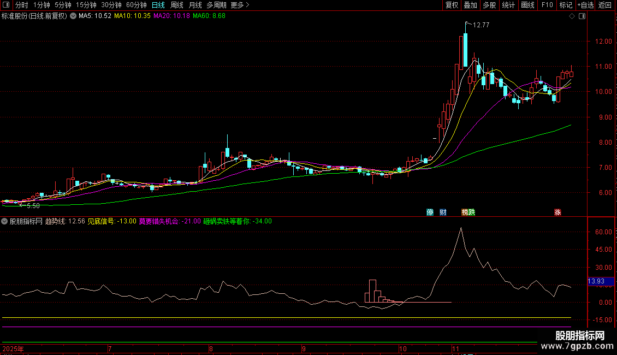Click the 榜 event marker icon

click(465, 212)
